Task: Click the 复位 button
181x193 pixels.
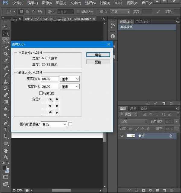Action: [98, 62]
